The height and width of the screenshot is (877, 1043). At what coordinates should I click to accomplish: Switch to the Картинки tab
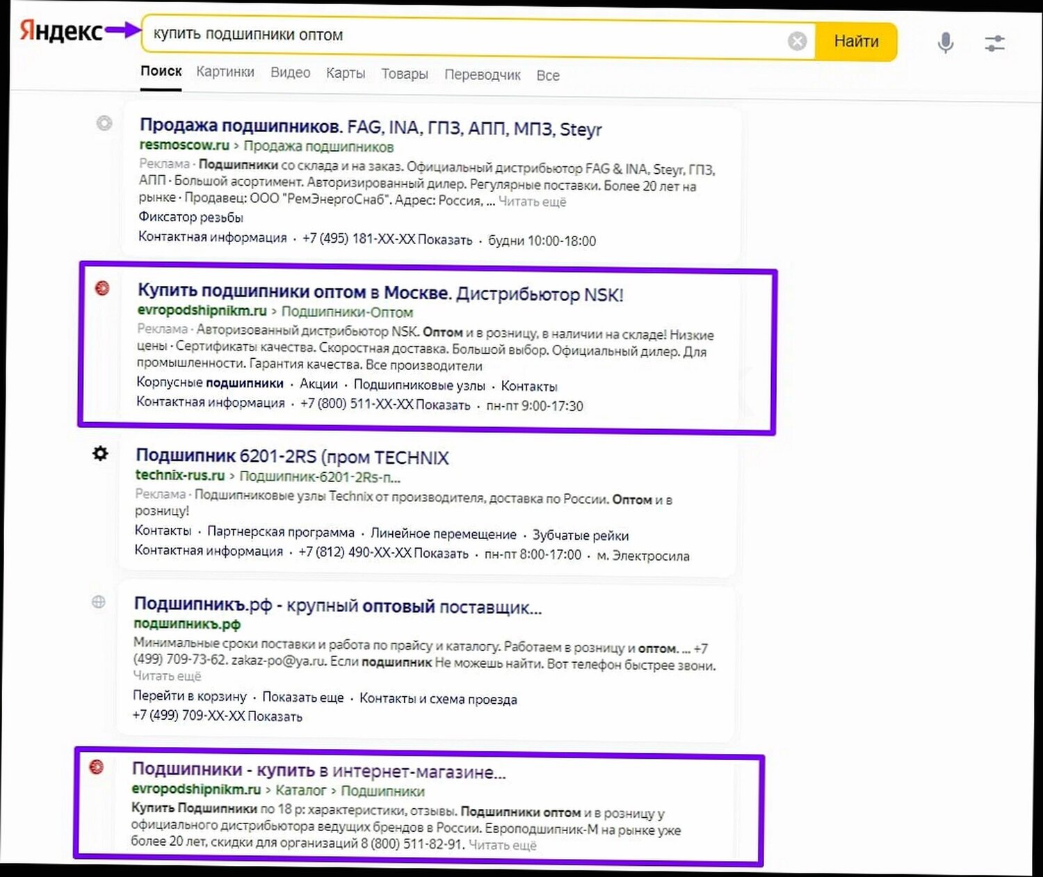click(225, 72)
